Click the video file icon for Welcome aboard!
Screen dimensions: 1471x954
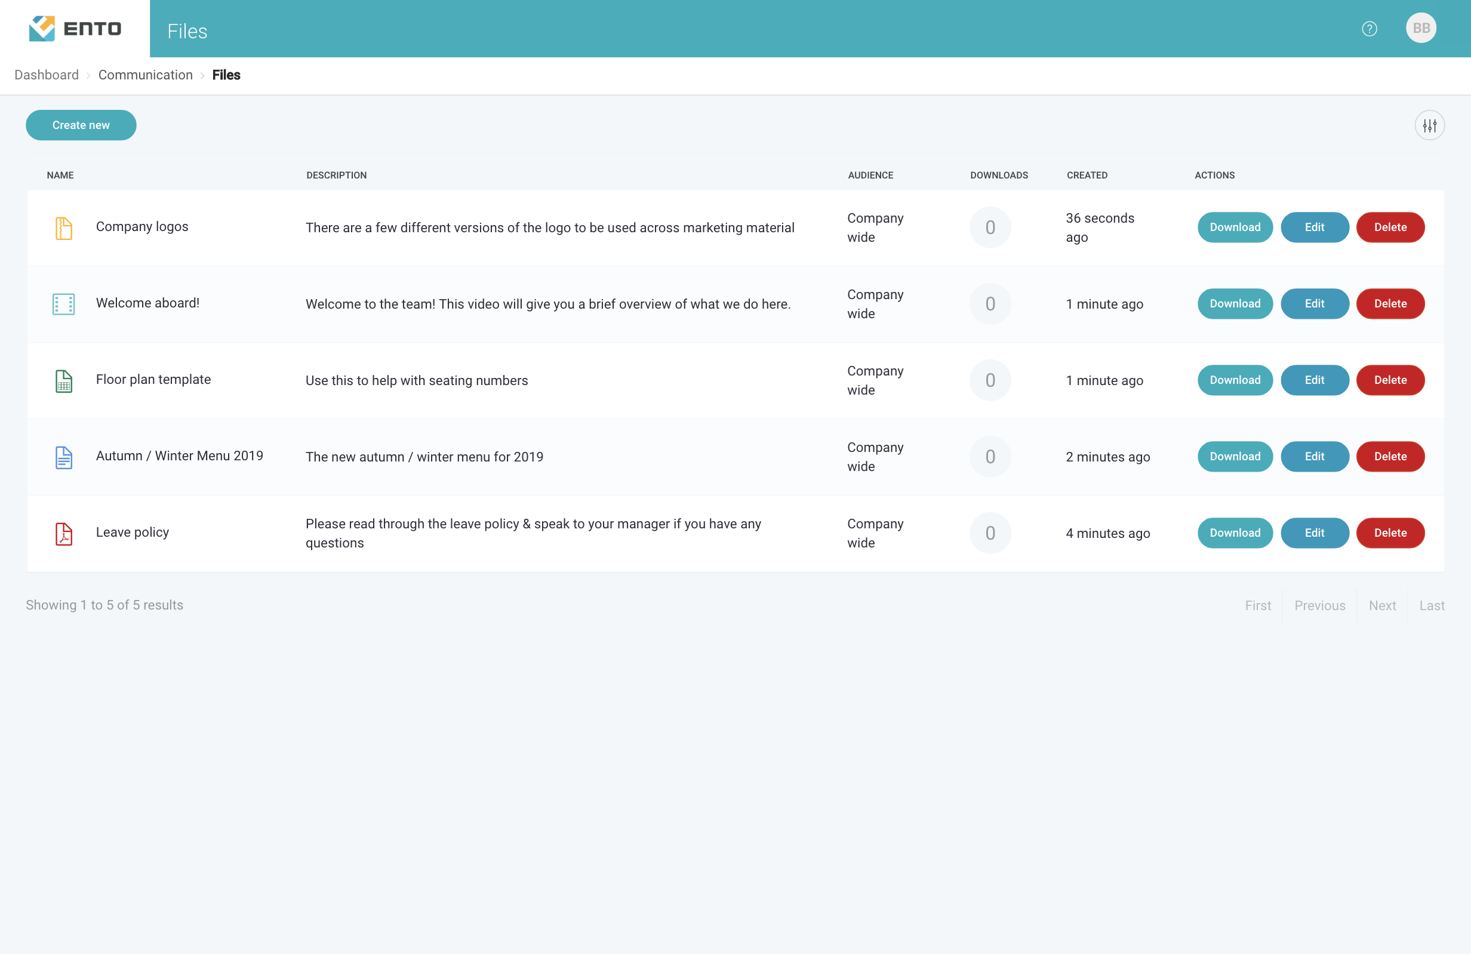click(64, 304)
